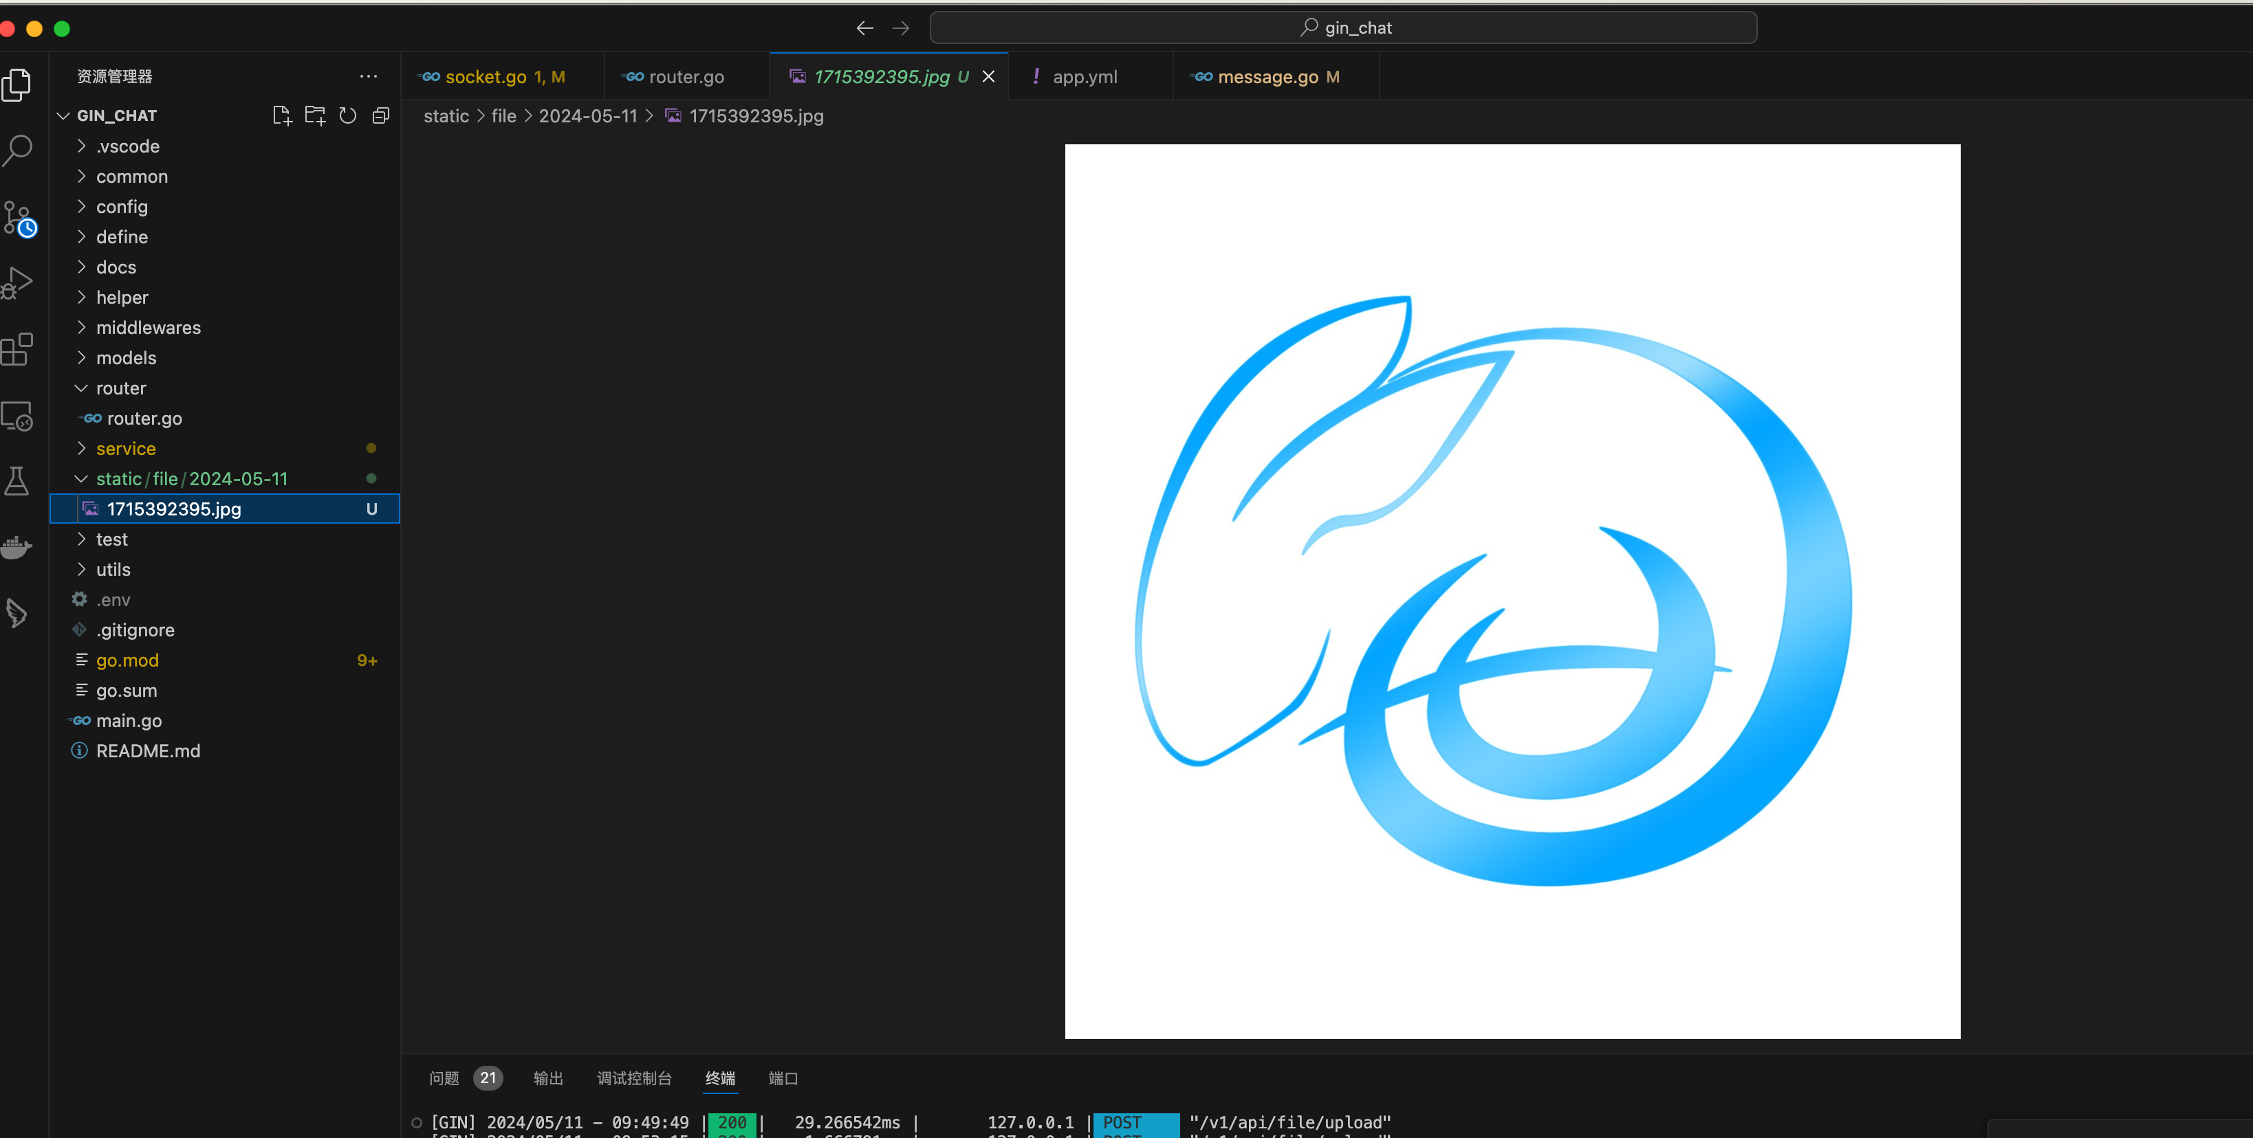Open router.go in the file tree

[225, 419]
